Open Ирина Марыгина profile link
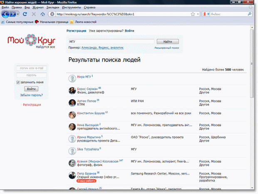258x194 pixels. coord(89,137)
